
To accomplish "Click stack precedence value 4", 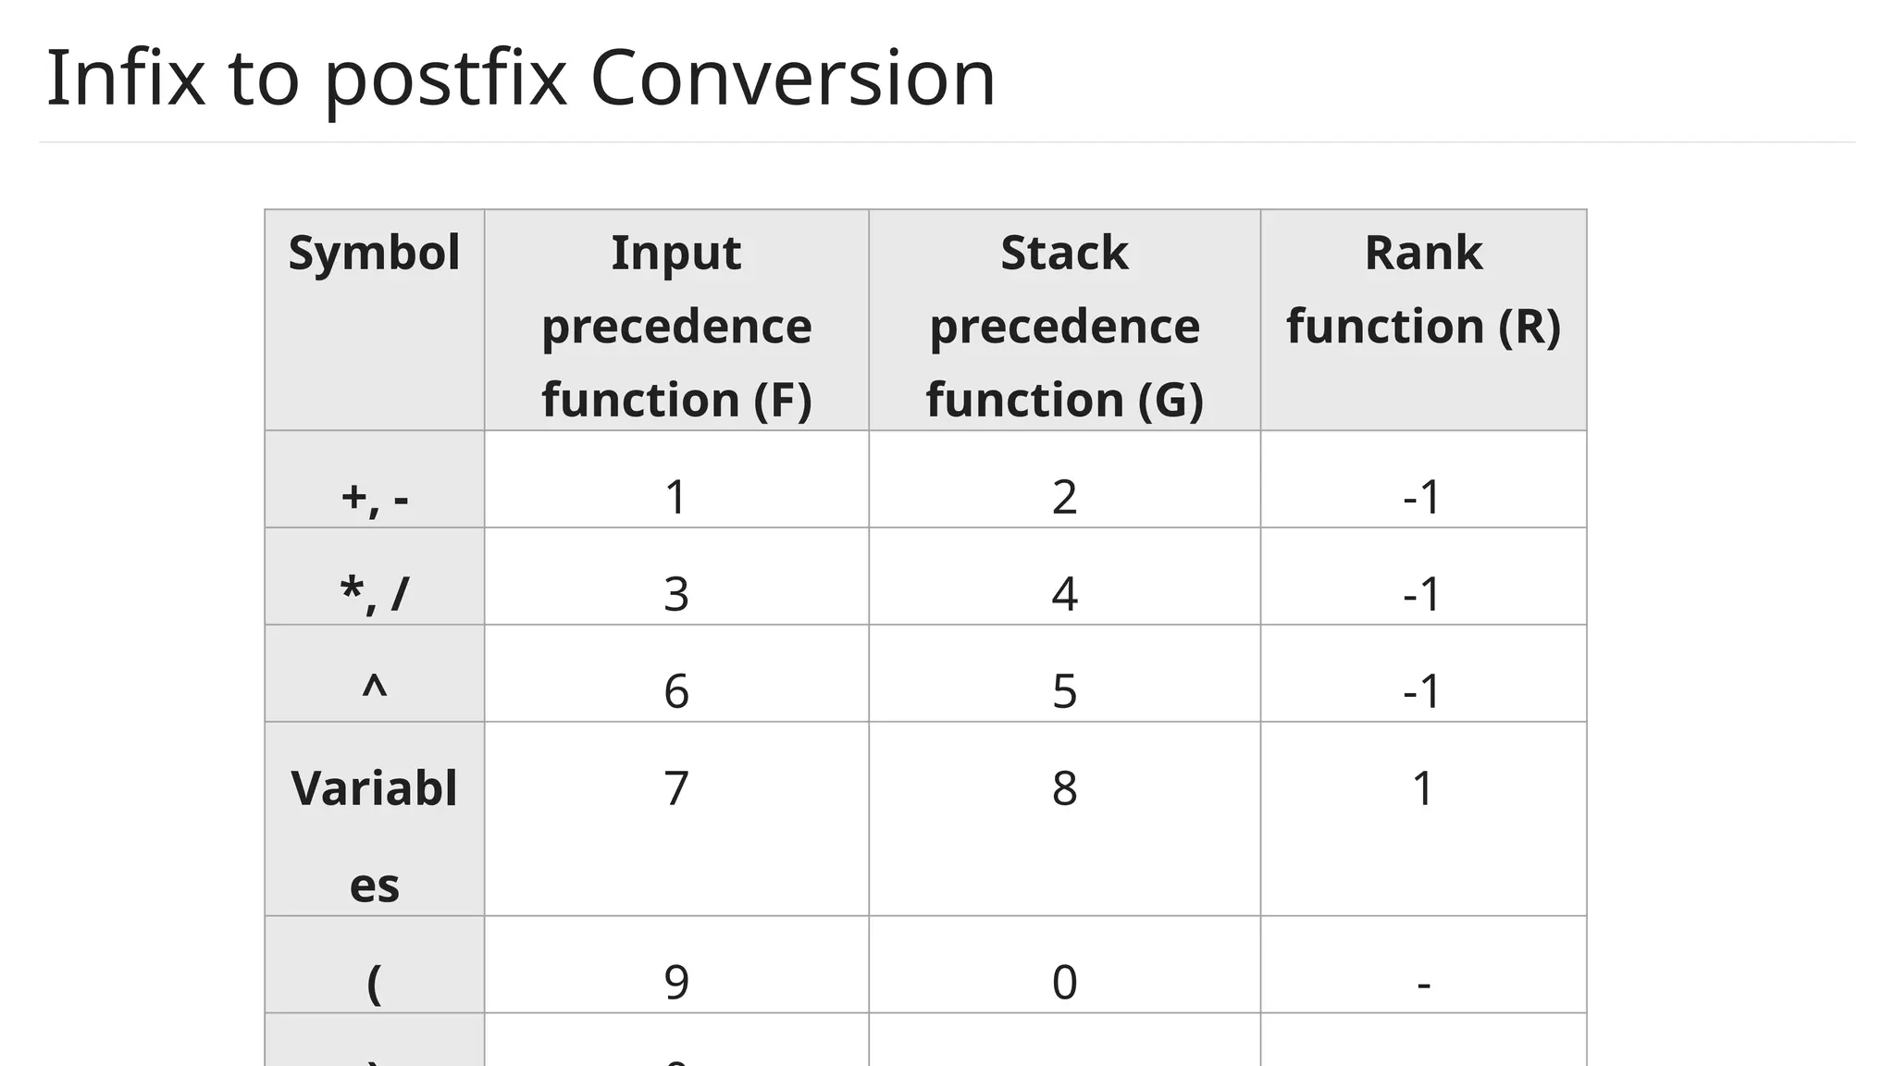I will point(1064,594).
